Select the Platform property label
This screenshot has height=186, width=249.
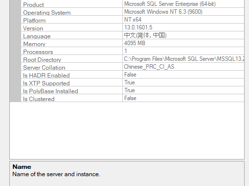pyautogui.click(x=34, y=21)
